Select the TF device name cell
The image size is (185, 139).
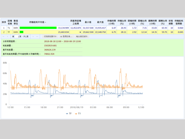(x=10, y=32)
